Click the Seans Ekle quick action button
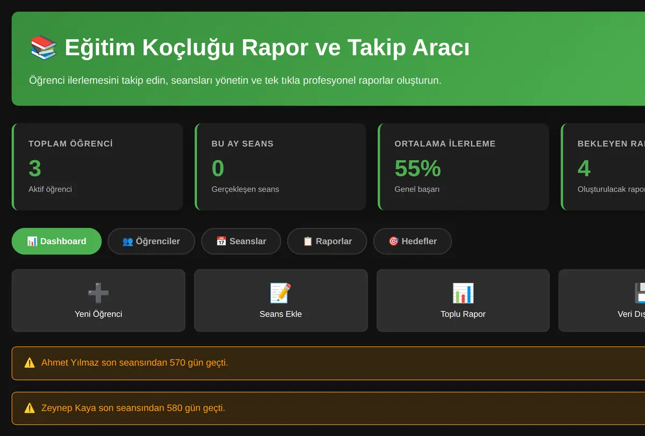This screenshot has height=436, width=645. click(x=281, y=301)
